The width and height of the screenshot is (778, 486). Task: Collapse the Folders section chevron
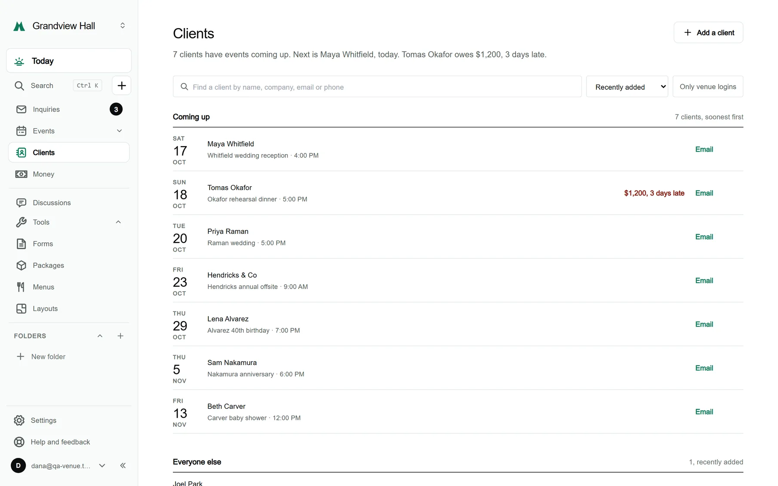click(100, 336)
